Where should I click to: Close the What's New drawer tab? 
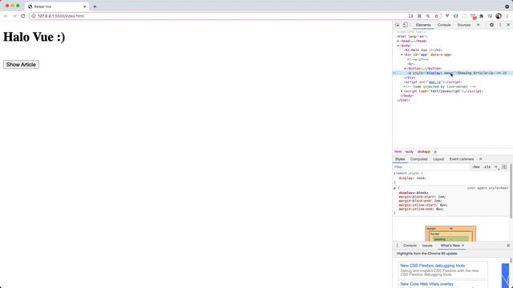pyautogui.click(x=463, y=246)
